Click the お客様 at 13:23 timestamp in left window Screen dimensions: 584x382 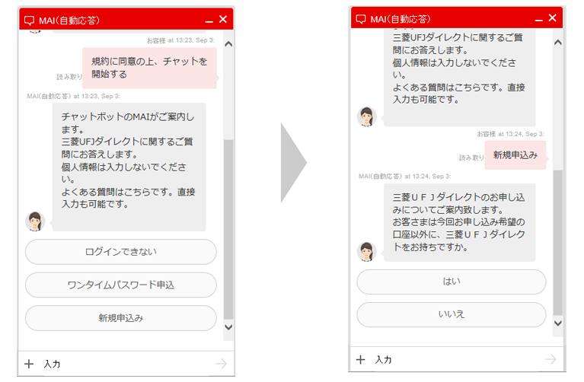[x=180, y=40]
